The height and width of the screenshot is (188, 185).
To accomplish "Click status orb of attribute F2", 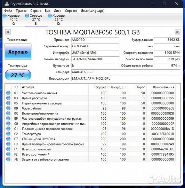I will pyautogui.click(x=8, y=154).
